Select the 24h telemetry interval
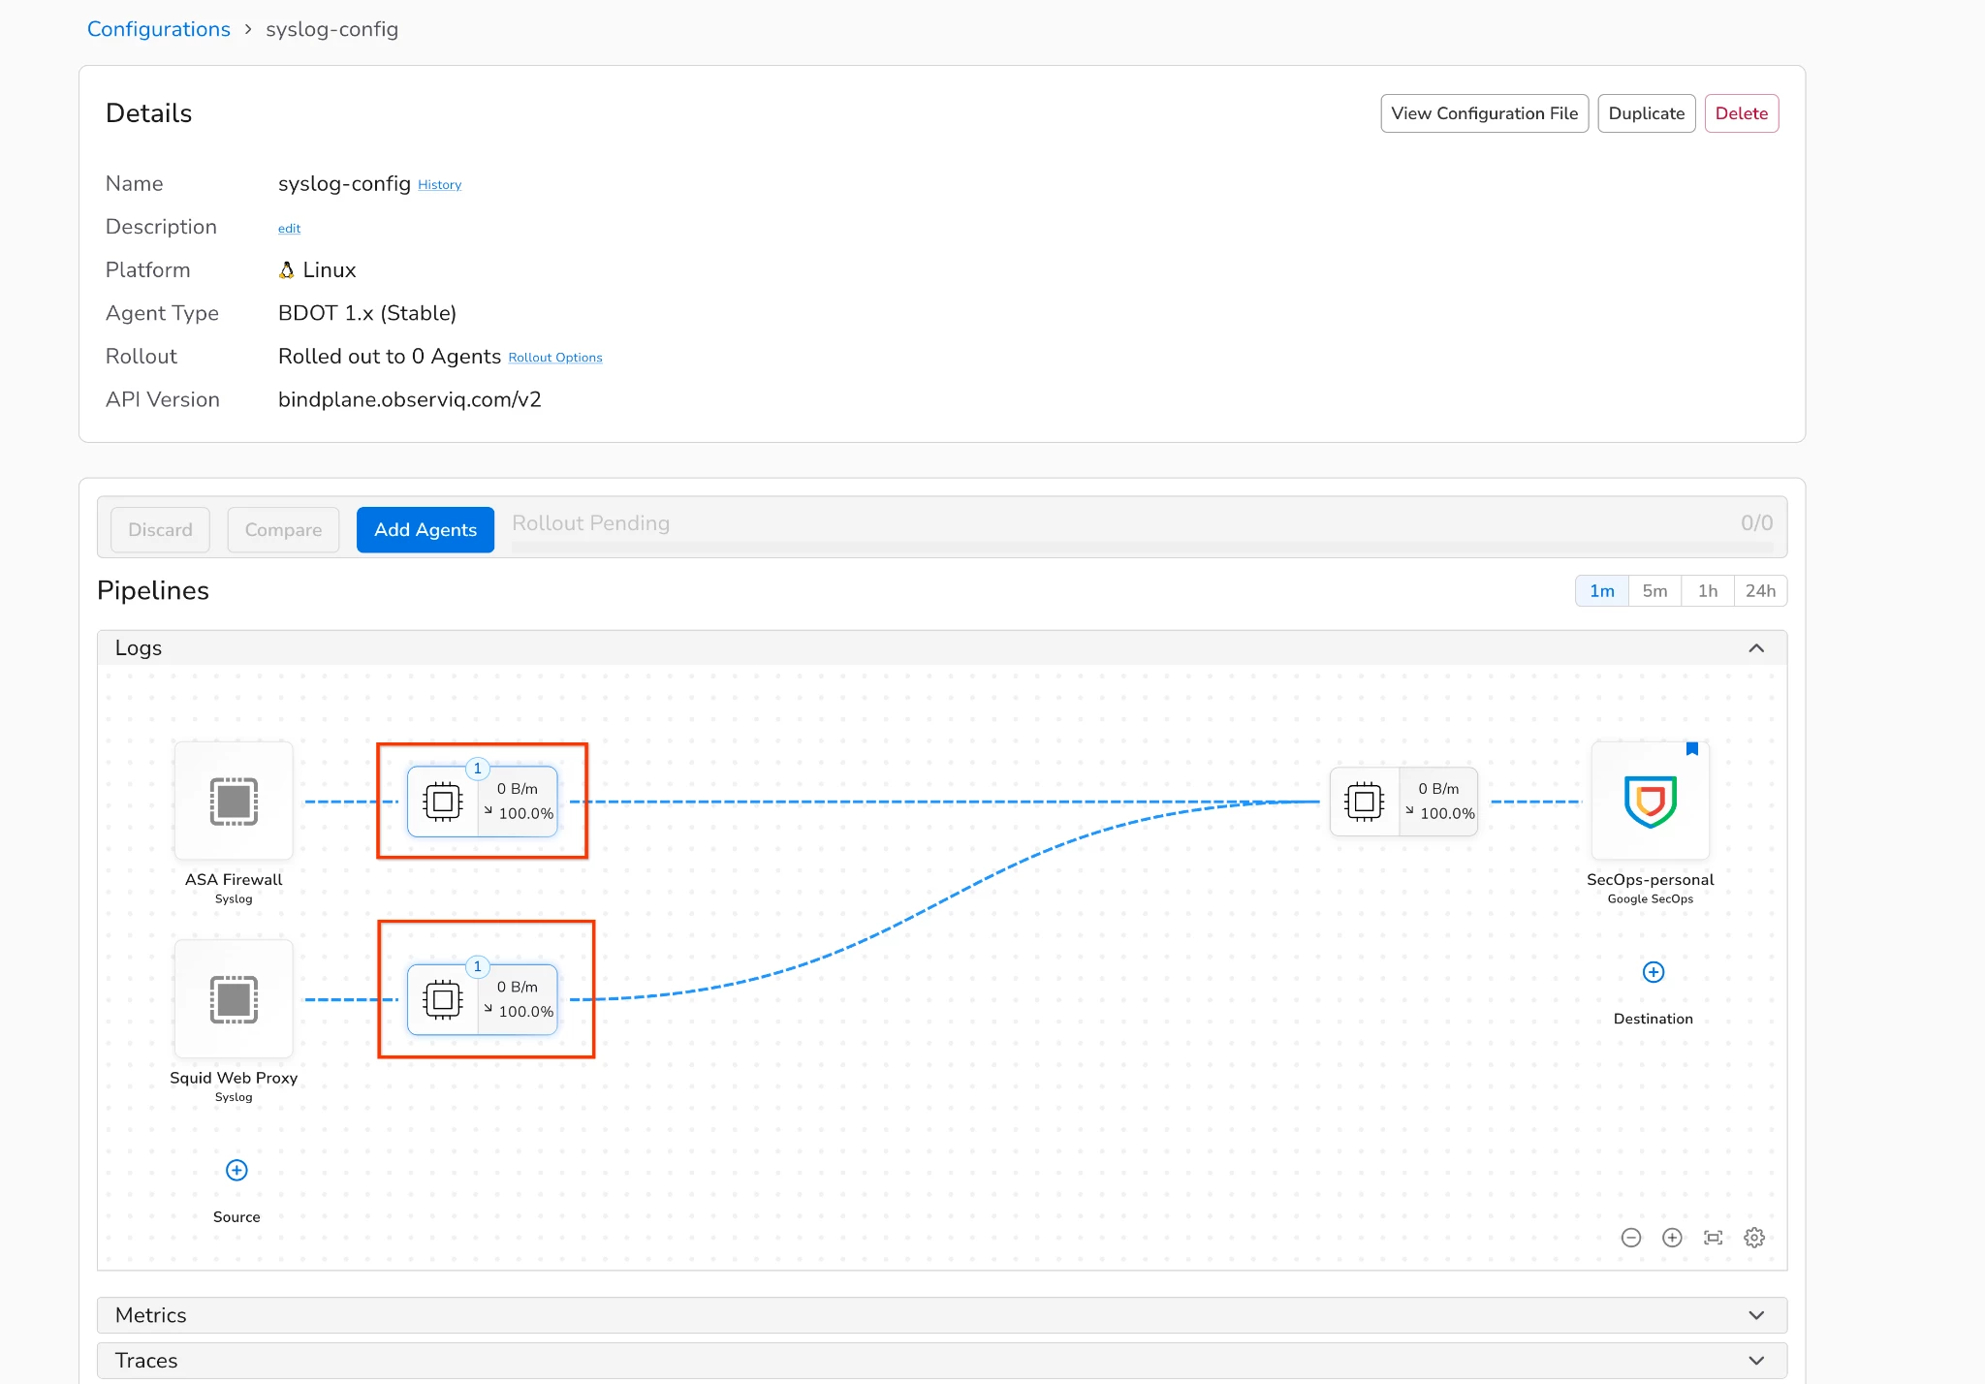 point(1760,591)
